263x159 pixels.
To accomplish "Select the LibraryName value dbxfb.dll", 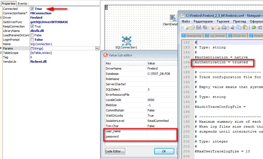I will coord(37,31).
